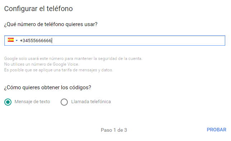Click the word 'seguridad' in the notice
The image size is (231, 141).
[108, 59]
